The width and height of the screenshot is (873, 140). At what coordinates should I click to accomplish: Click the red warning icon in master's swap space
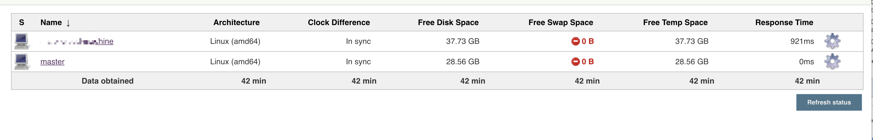point(575,62)
